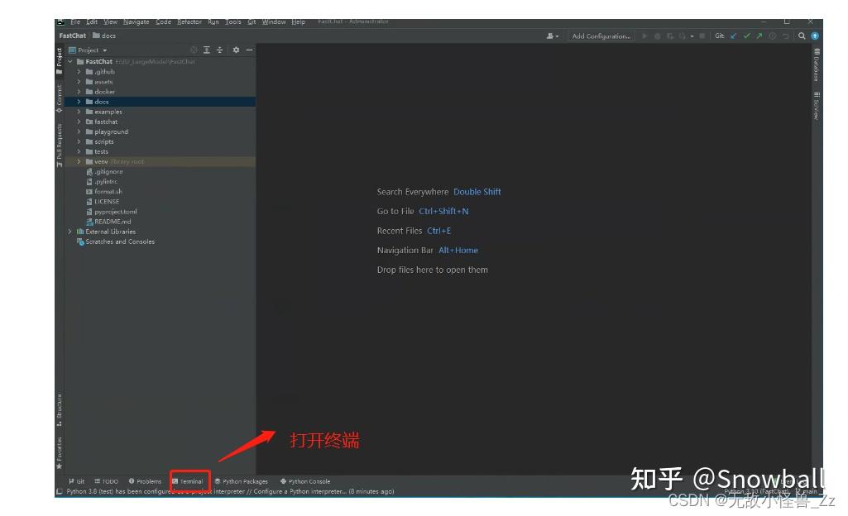Select pyproject.toml file in tree

tap(112, 211)
